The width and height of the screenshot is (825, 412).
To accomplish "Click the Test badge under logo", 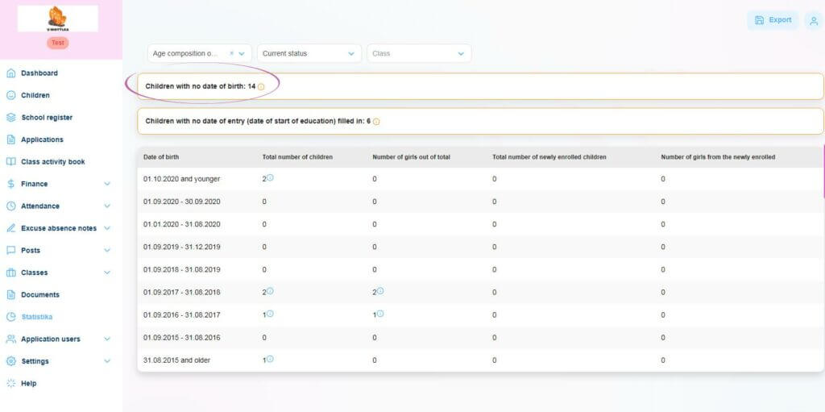I will 58,44.
